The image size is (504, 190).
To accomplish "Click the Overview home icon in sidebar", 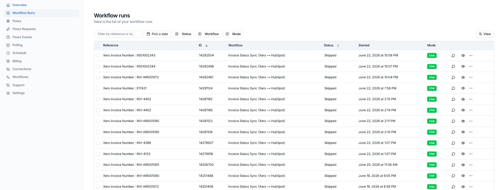I will pos(8,5).
